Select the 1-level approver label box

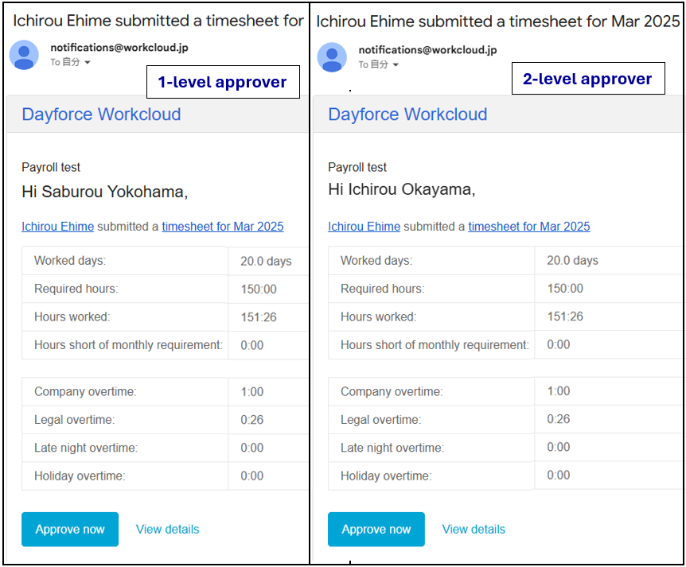tap(223, 82)
